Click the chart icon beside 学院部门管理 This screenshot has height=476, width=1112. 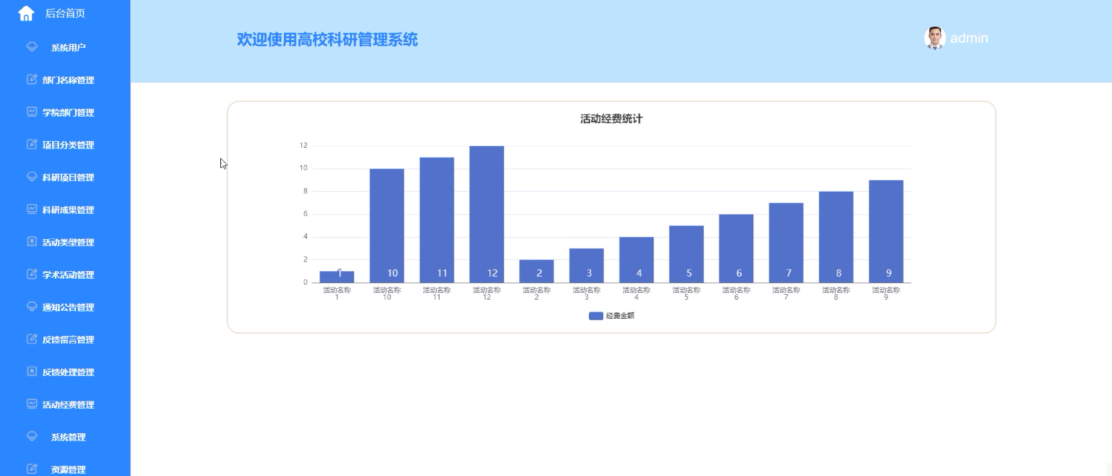32,112
